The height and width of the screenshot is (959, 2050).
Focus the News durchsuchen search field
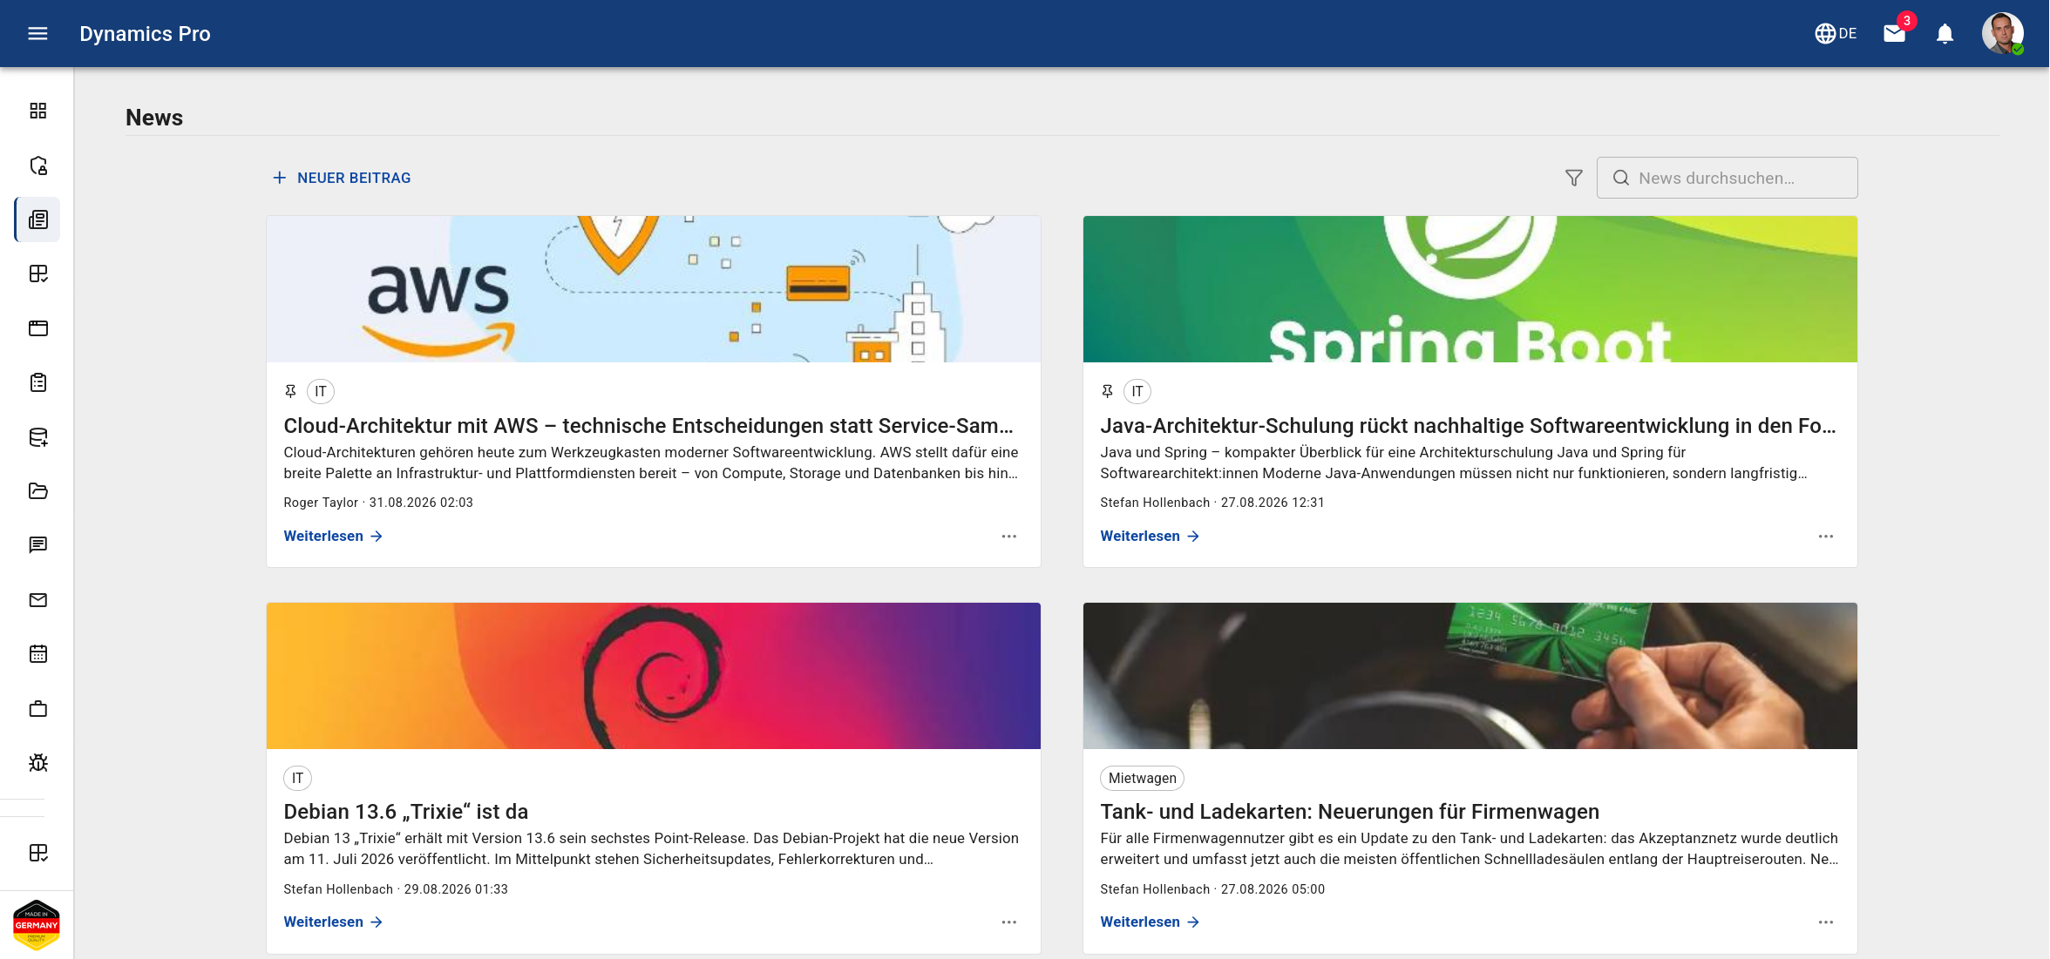coord(1727,178)
